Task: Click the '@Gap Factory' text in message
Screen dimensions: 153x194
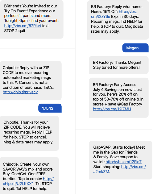Action: pyautogui.click(x=130, y=104)
